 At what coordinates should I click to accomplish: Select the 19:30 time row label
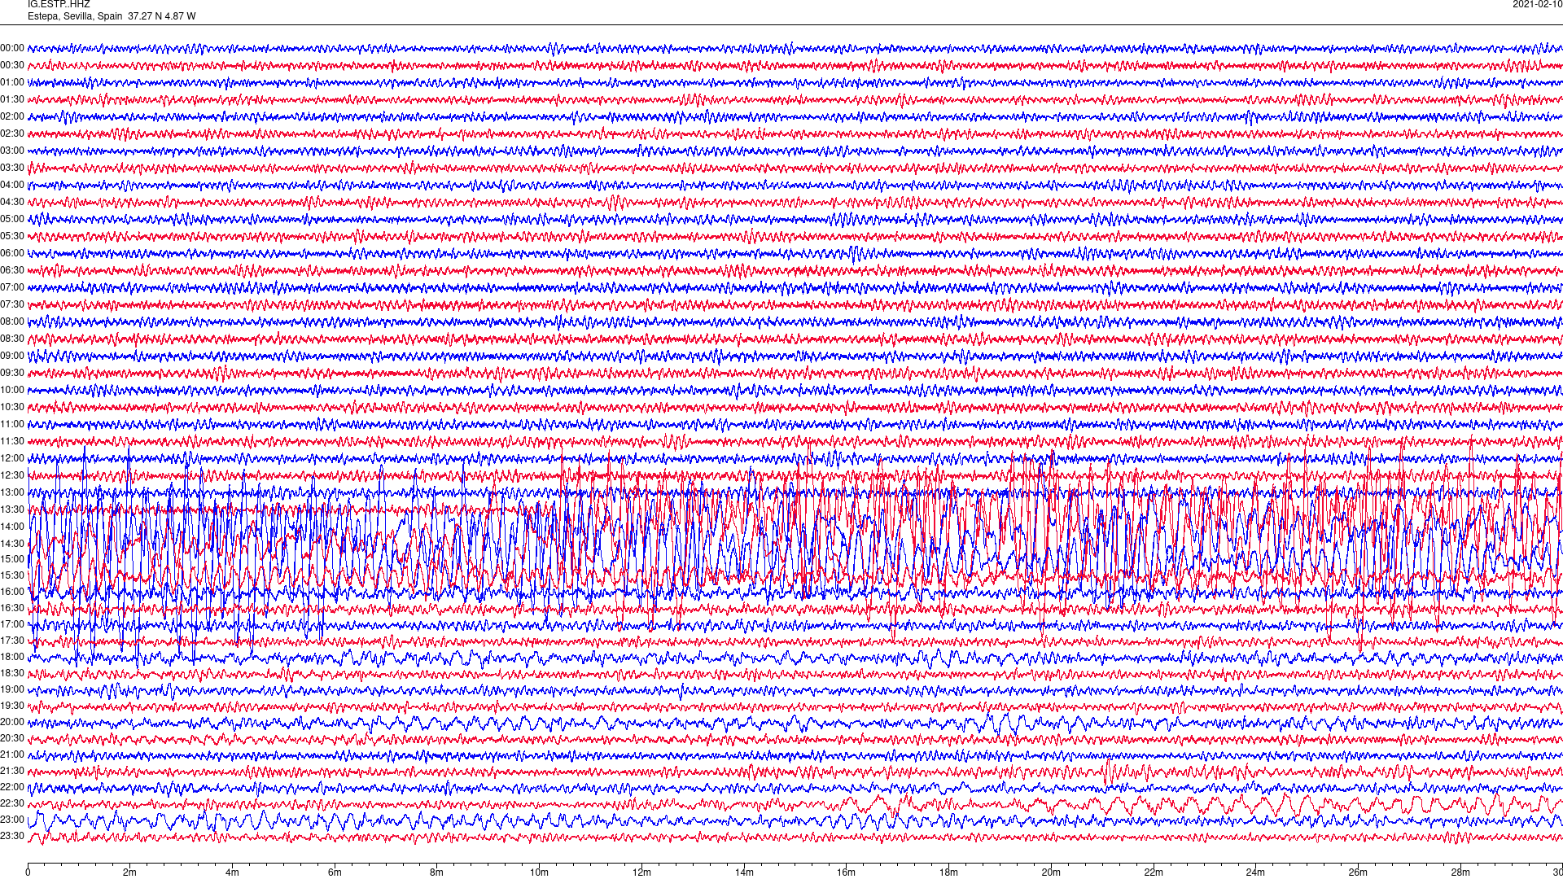(12, 706)
